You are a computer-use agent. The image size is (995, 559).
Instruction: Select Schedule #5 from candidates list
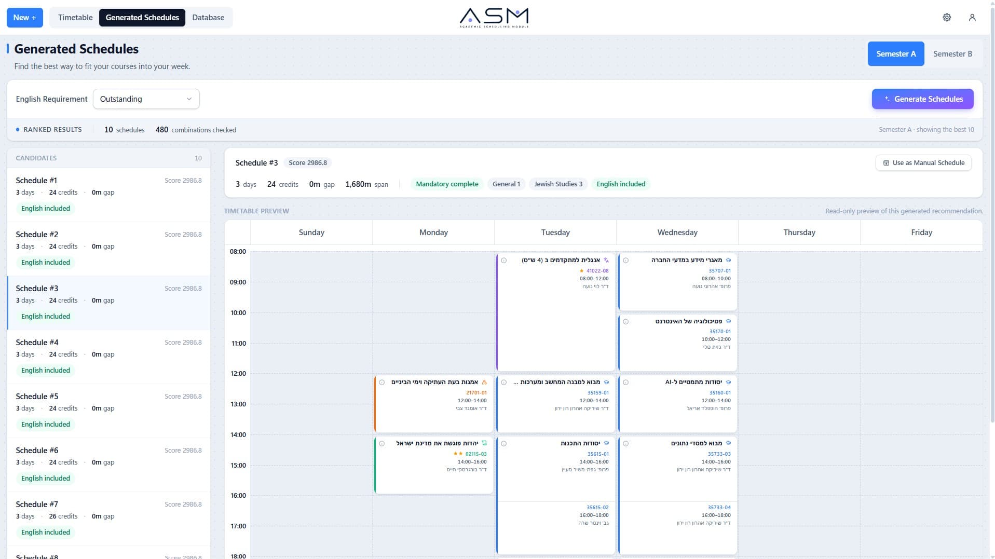[108, 411]
